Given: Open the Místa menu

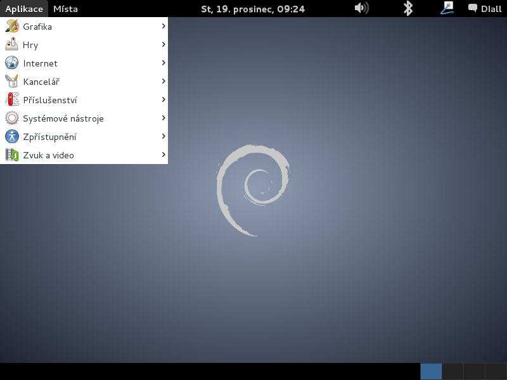Looking at the screenshot, I should point(65,9).
